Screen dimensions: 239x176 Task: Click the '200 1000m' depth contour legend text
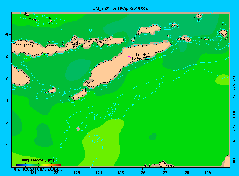click(x=25, y=45)
